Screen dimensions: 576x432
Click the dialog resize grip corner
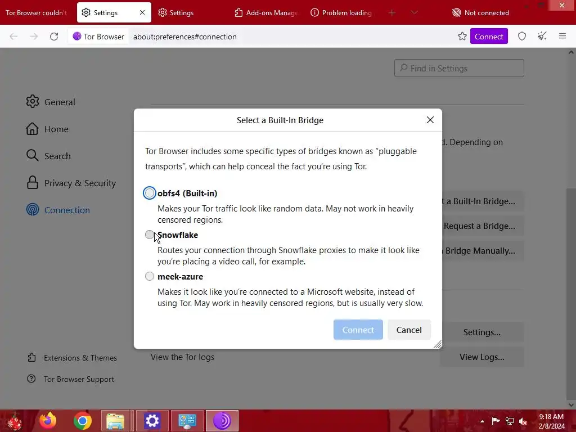tap(438, 344)
